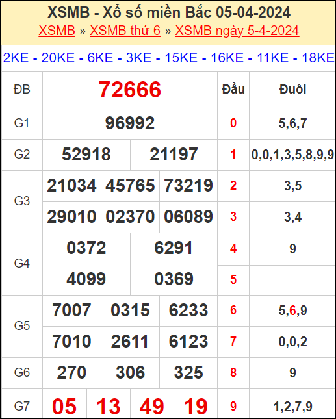Click the Đầu column header
This screenshot has height=419, width=336.
(233, 90)
